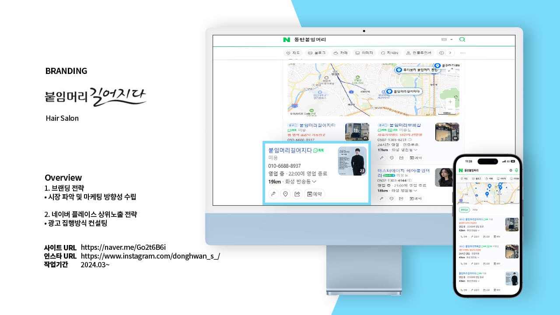
Task: Expand the 화성 반송동 location chevron
Action: pos(314,182)
